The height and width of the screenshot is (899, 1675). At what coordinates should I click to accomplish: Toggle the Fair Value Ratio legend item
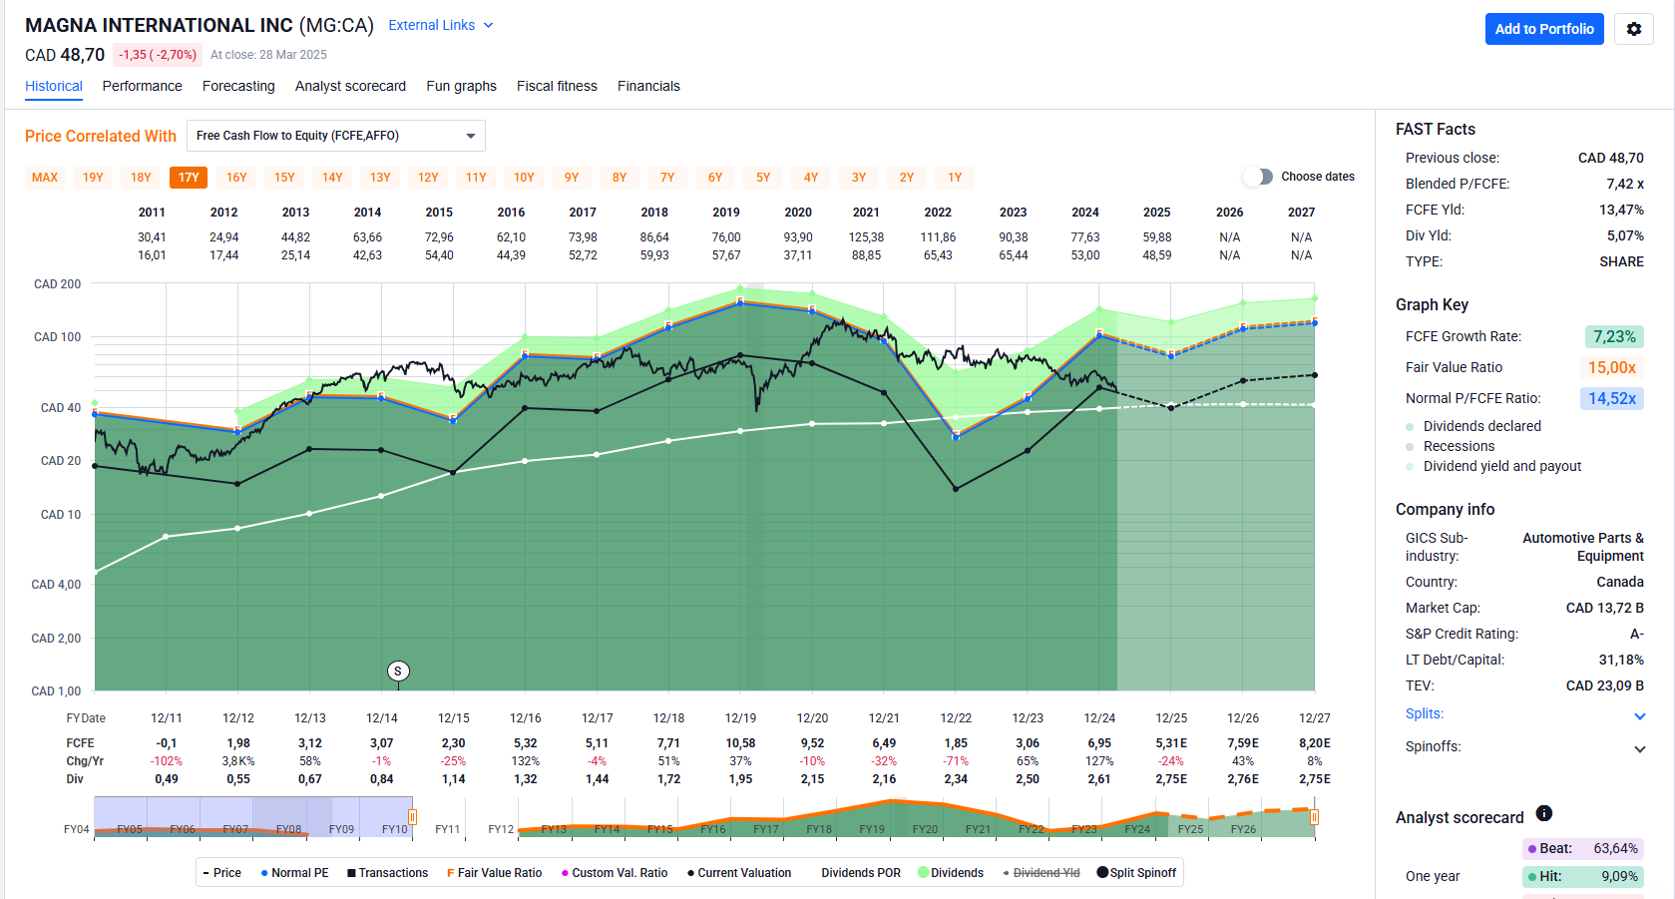tap(494, 873)
